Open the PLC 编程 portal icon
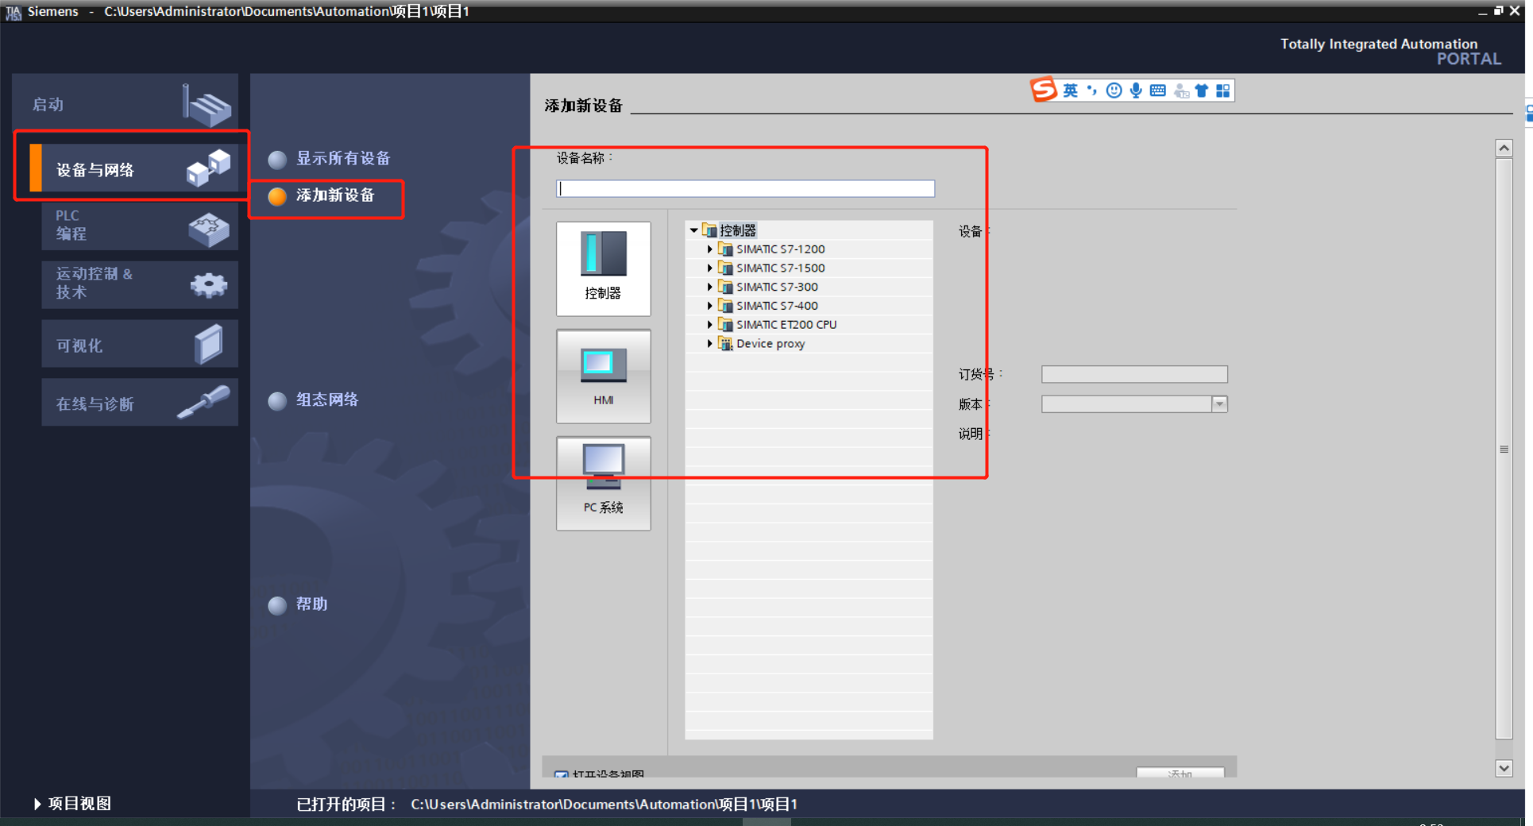The image size is (1533, 826). click(209, 229)
